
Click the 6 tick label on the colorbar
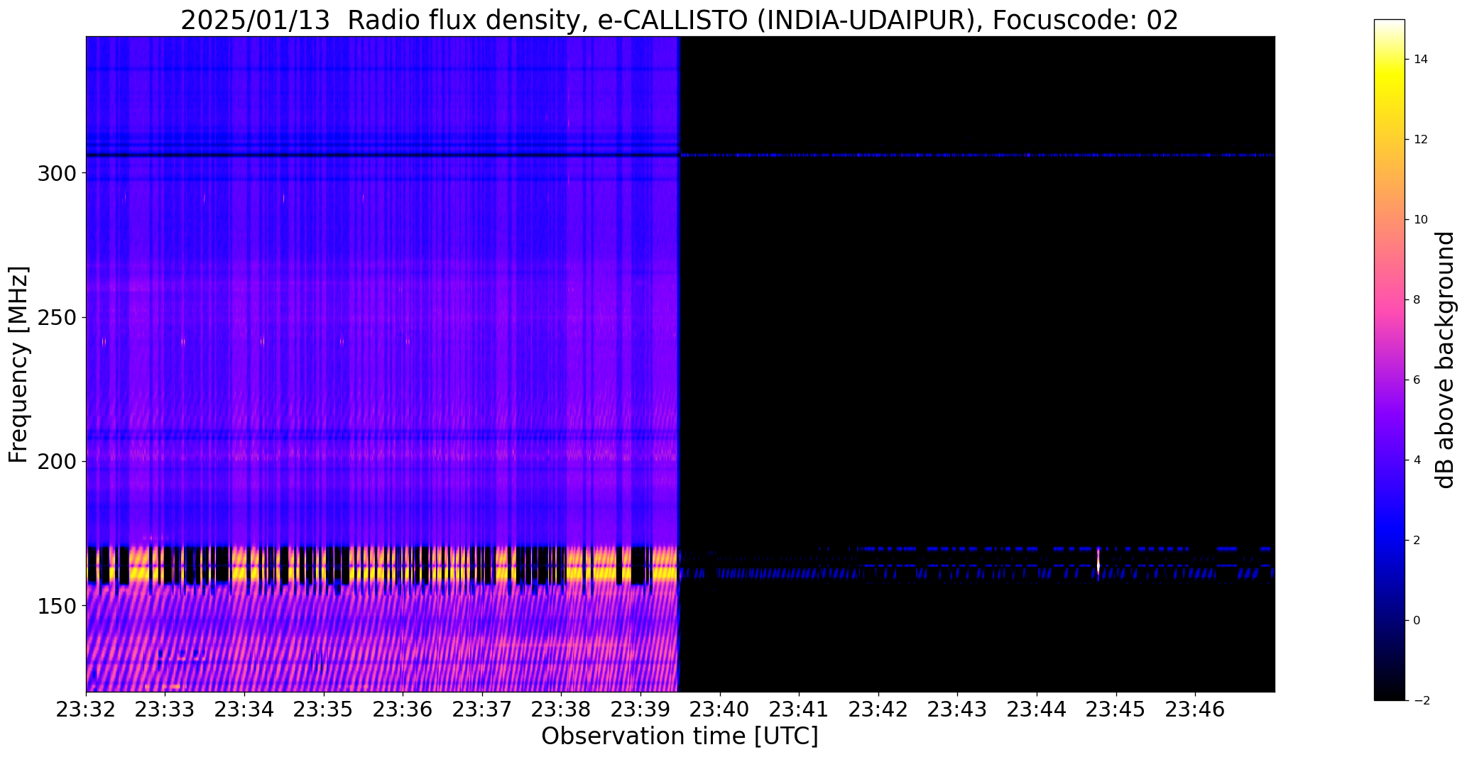[x=1417, y=380]
